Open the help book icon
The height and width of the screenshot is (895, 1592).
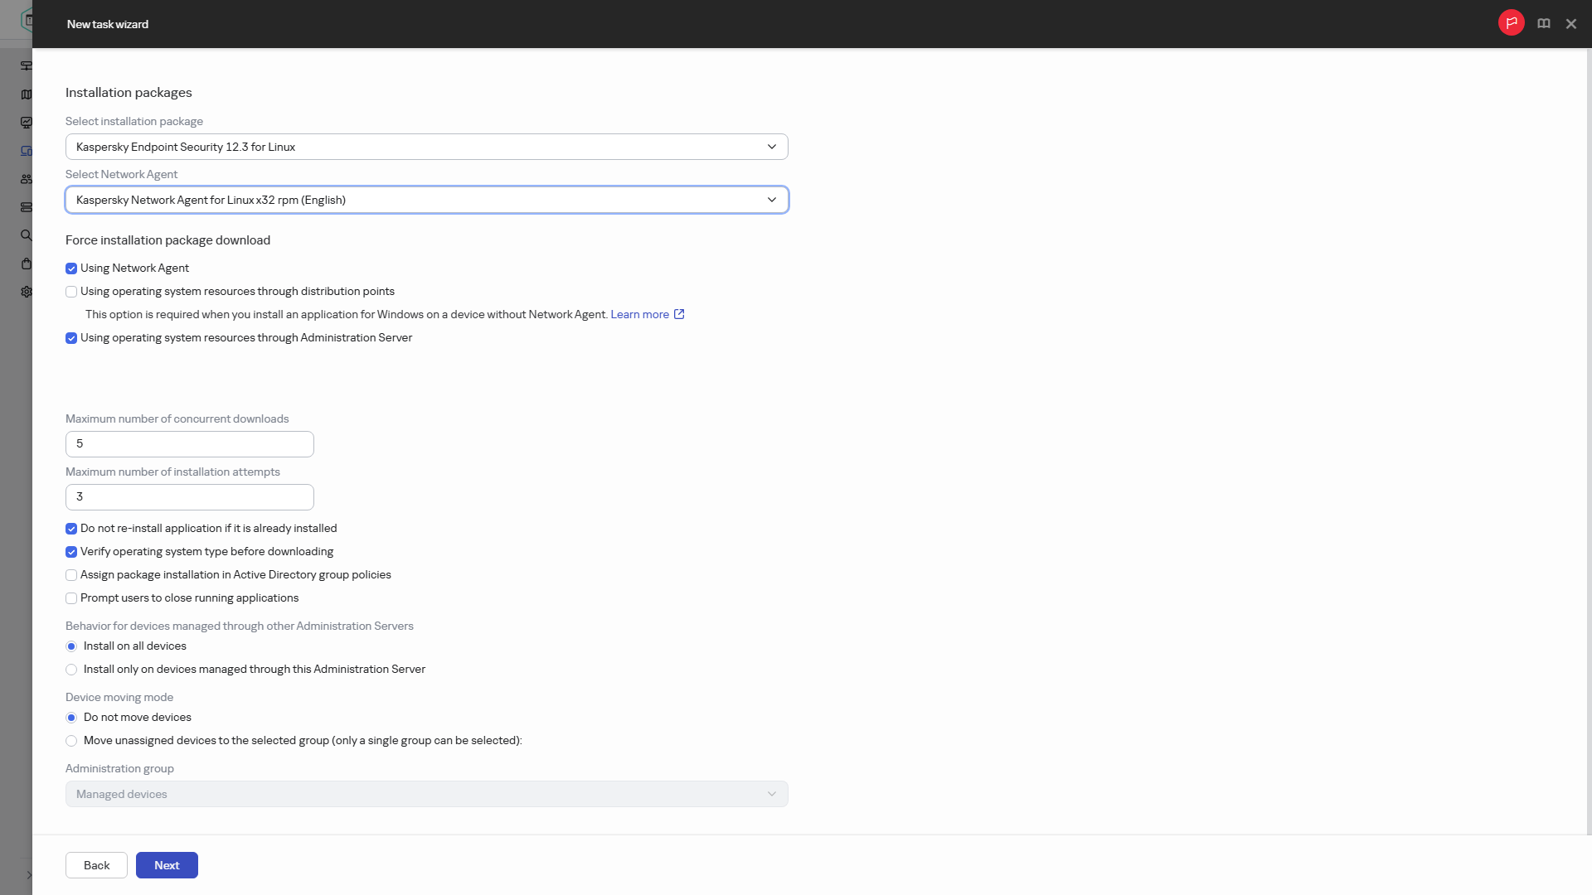tap(1543, 24)
